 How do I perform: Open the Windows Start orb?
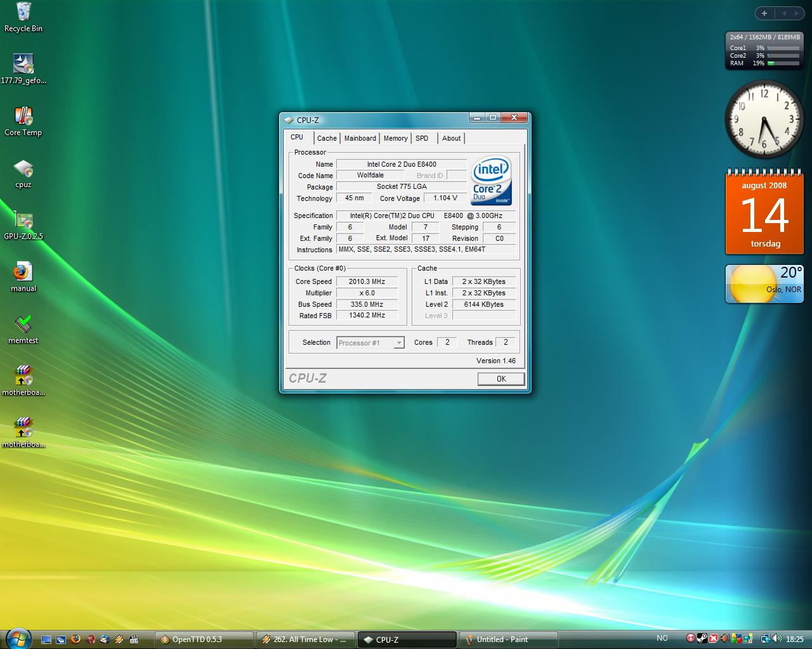point(18,638)
